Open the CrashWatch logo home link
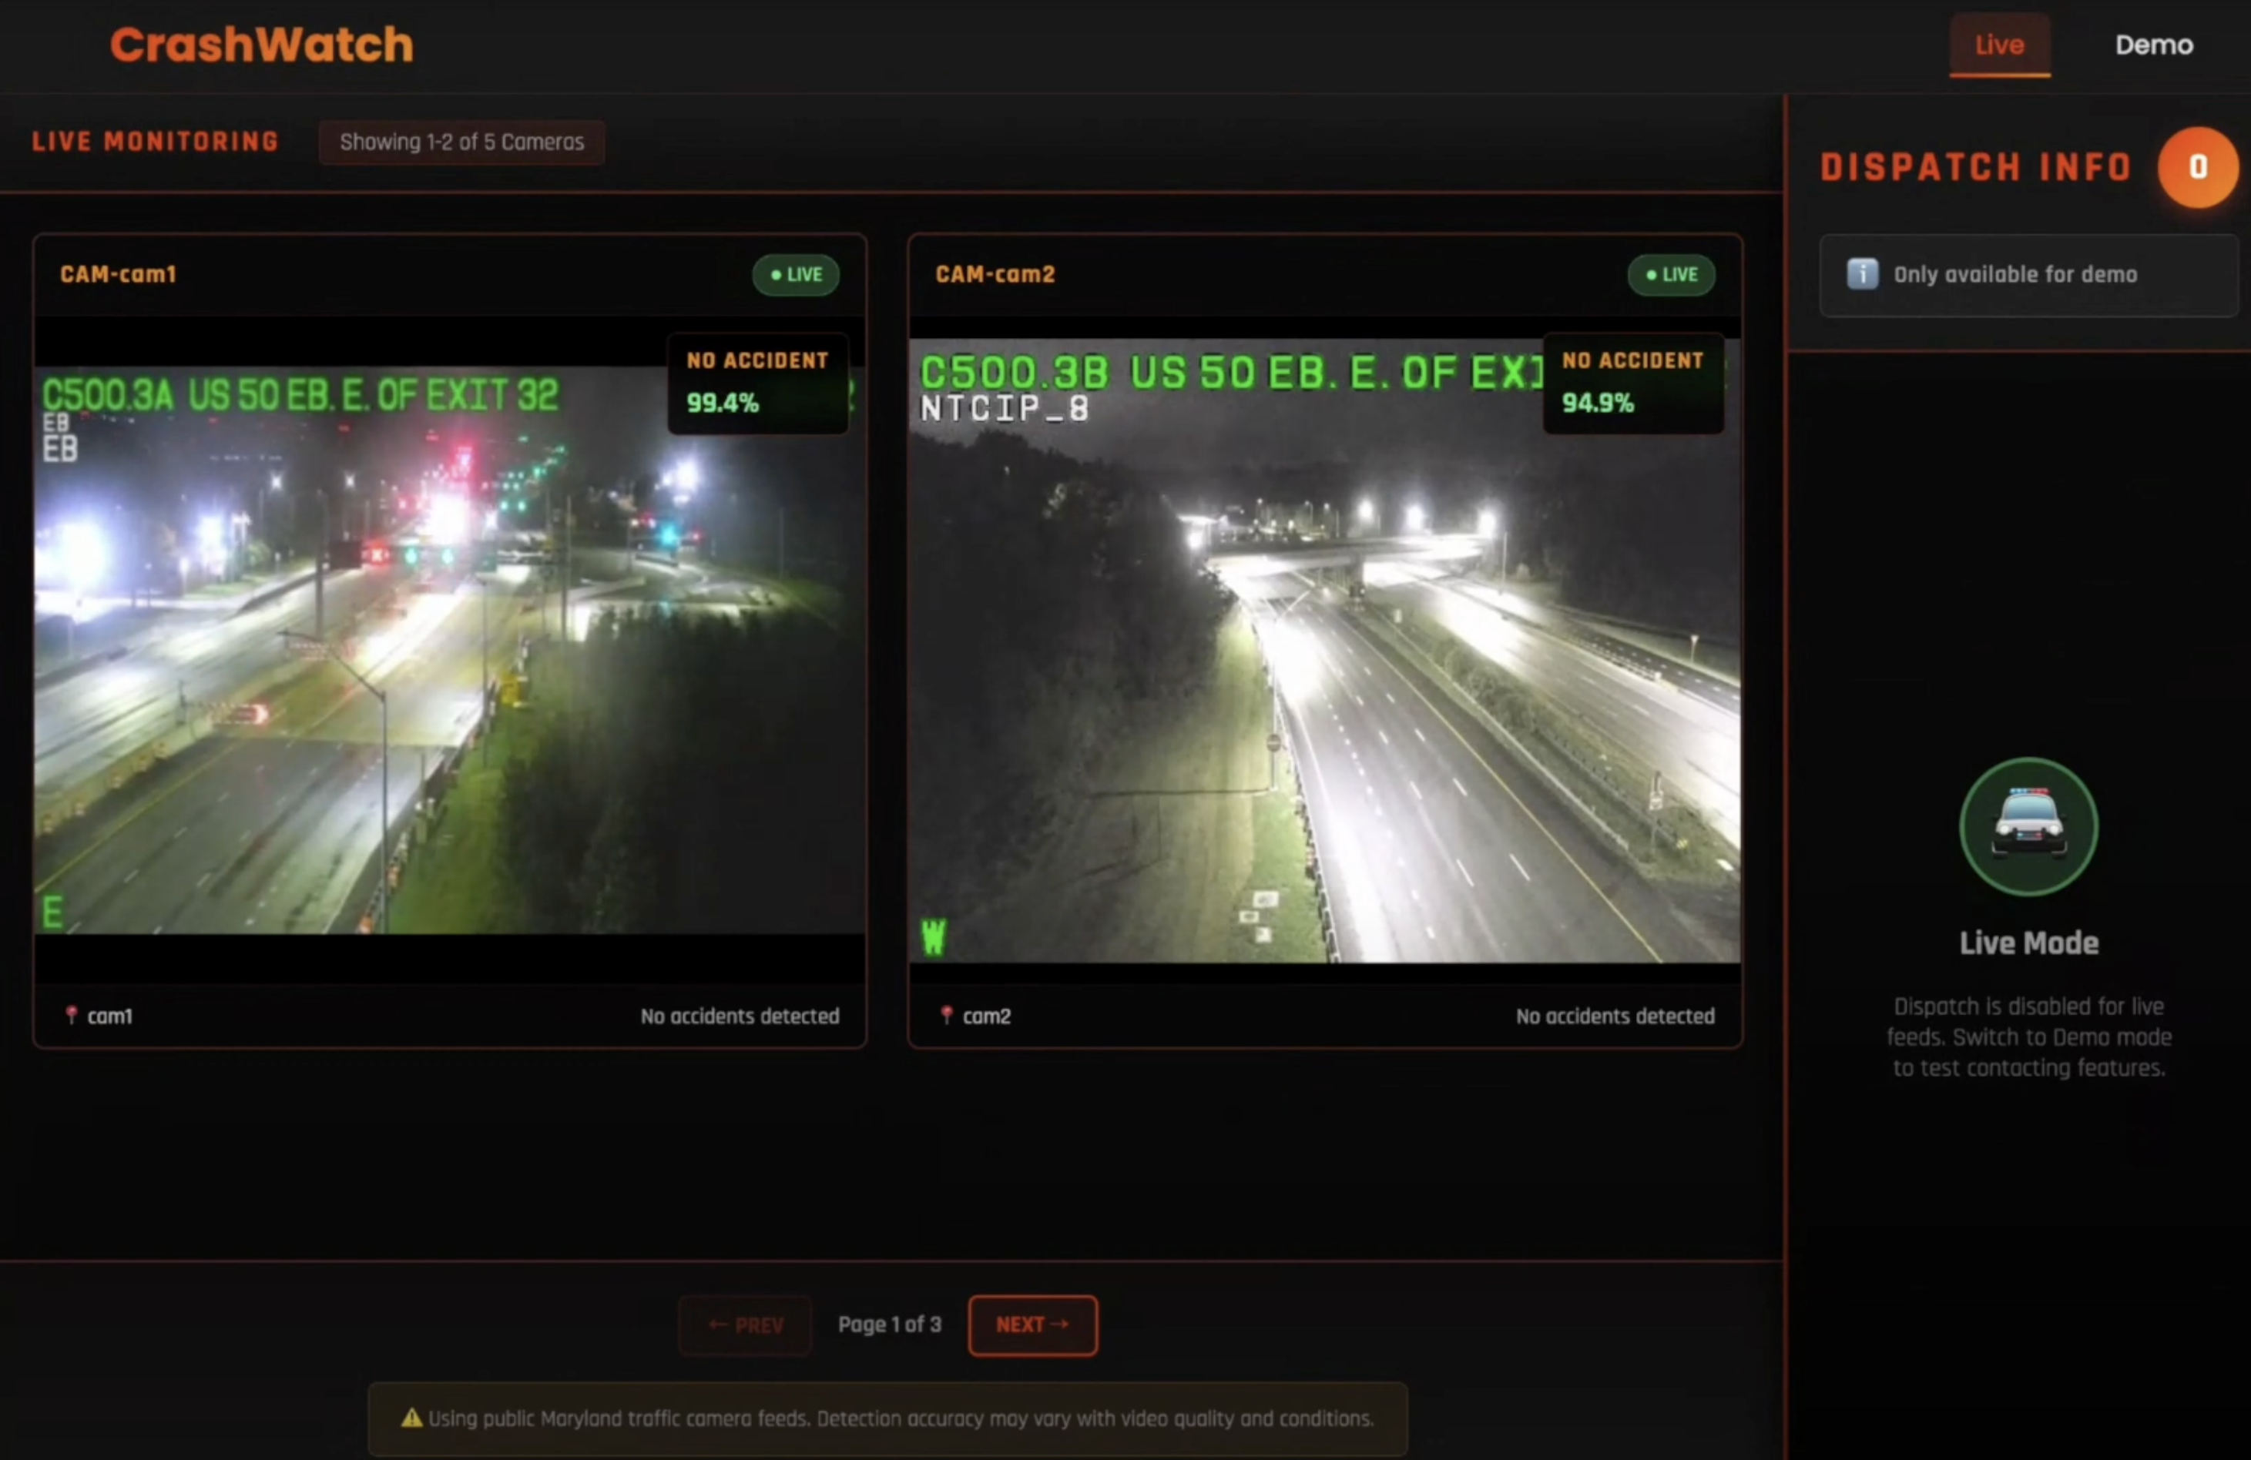Screen dimensions: 2251x1460 (261, 45)
